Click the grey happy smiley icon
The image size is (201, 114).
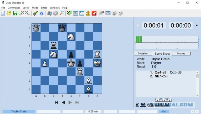coord(114,13)
